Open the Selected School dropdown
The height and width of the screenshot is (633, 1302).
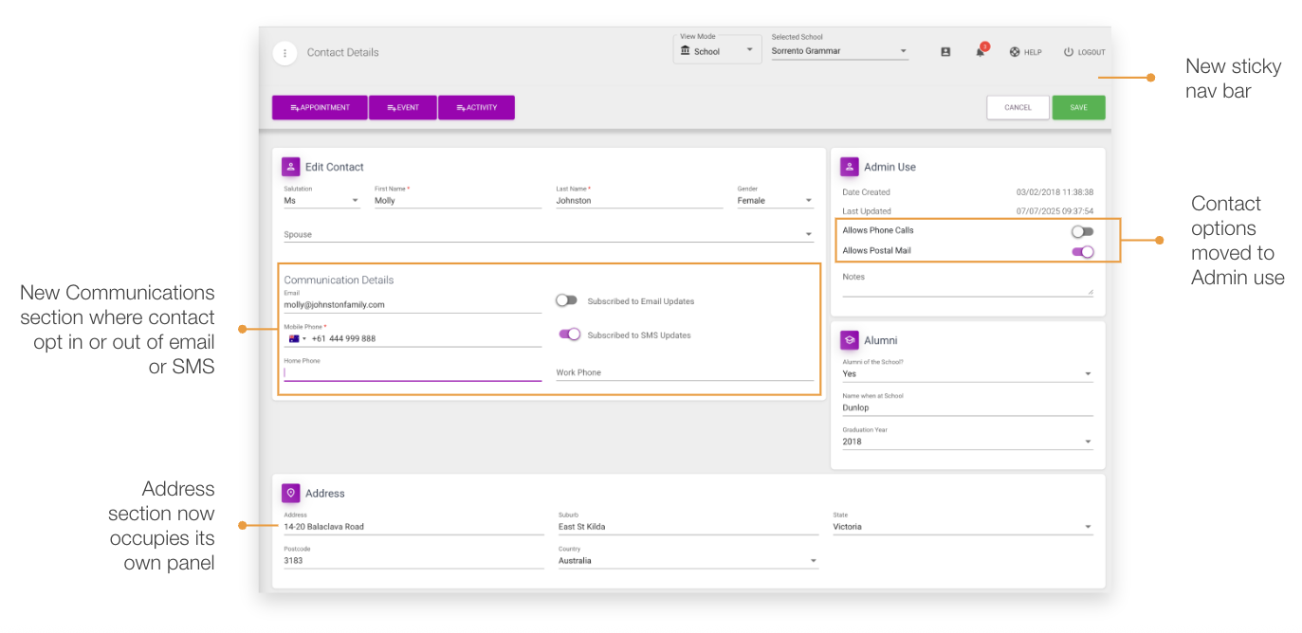[x=904, y=51]
